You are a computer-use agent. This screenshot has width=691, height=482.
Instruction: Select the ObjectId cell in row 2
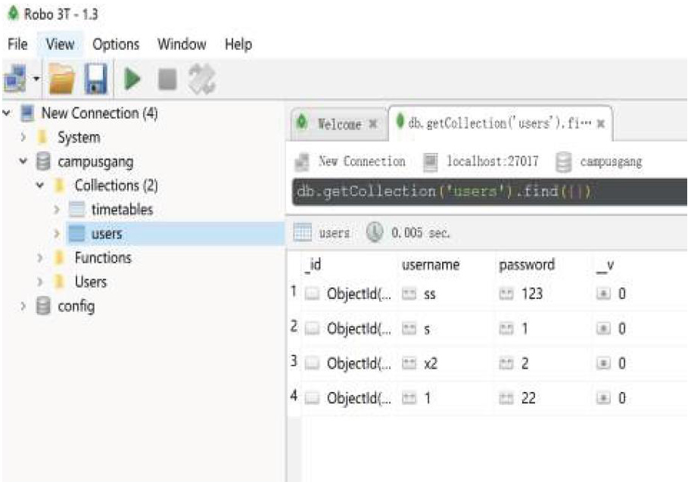(348, 328)
